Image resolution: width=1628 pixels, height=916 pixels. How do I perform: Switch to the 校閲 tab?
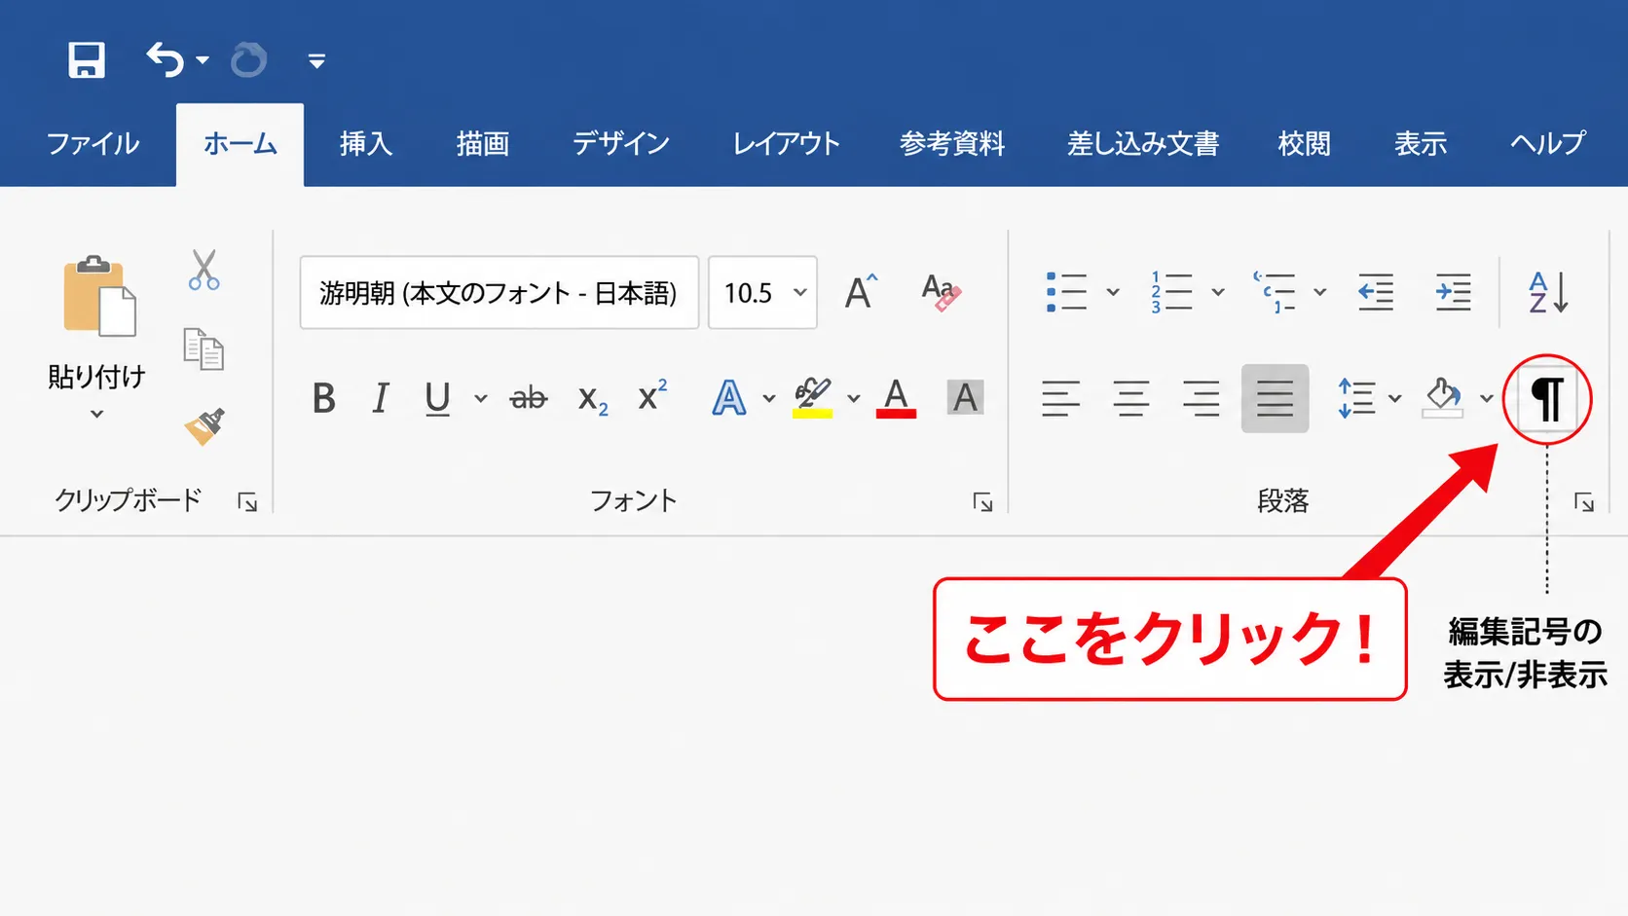pos(1305,144)
